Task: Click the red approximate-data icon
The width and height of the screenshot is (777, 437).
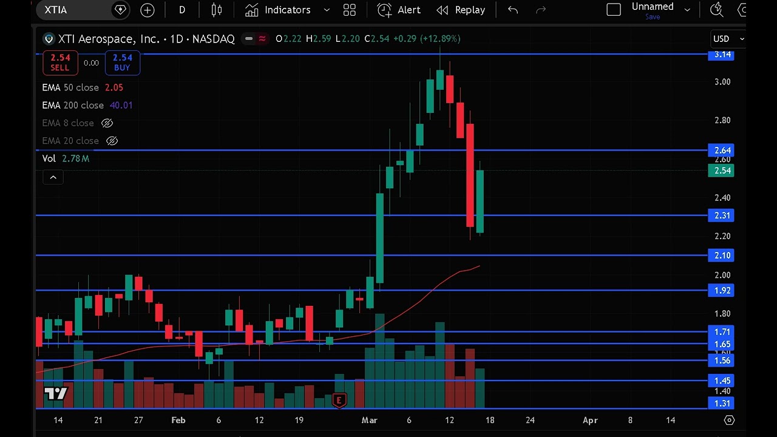Action: click(x=262, y=39)
